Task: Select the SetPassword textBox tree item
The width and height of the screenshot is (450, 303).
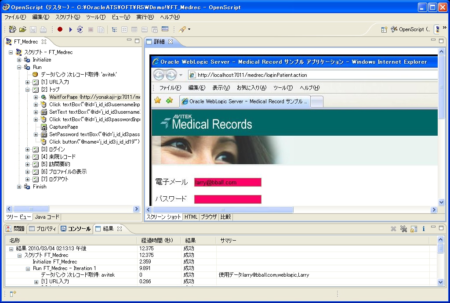Action: click(94, 134)
